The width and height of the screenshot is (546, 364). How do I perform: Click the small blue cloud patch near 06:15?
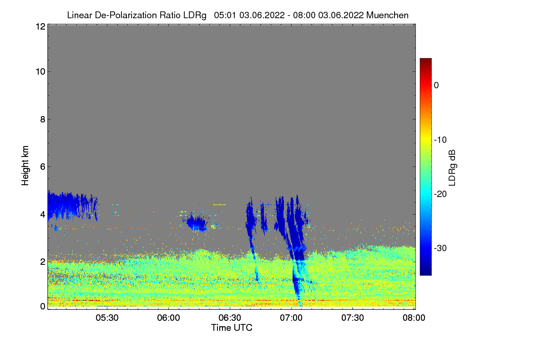click(x=197, y=223)
